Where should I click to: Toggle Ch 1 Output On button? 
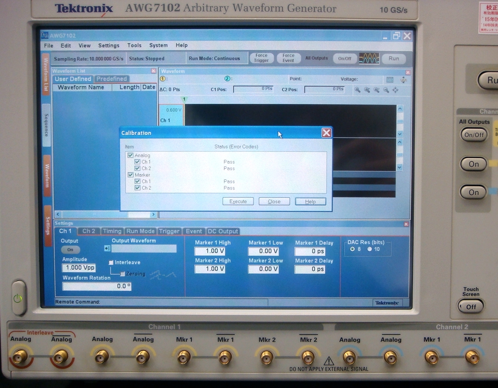tap(70, 250)
